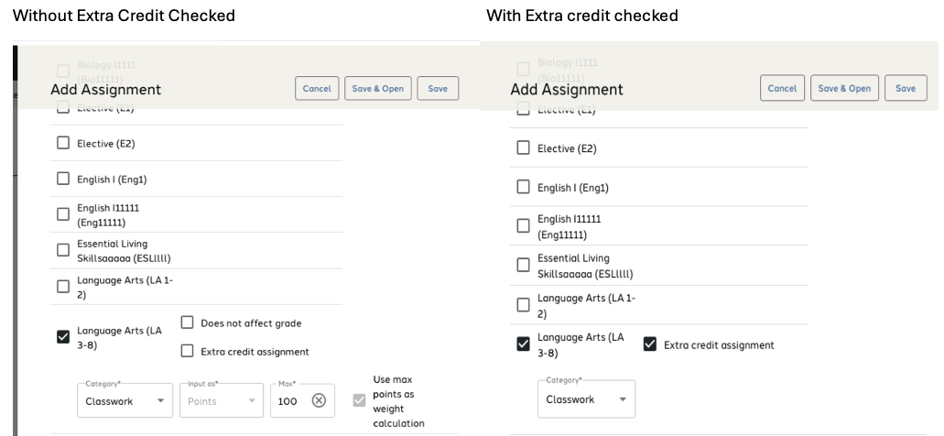Expand Category dropdown in the extra-credit-checked dialog

point(585,399)
